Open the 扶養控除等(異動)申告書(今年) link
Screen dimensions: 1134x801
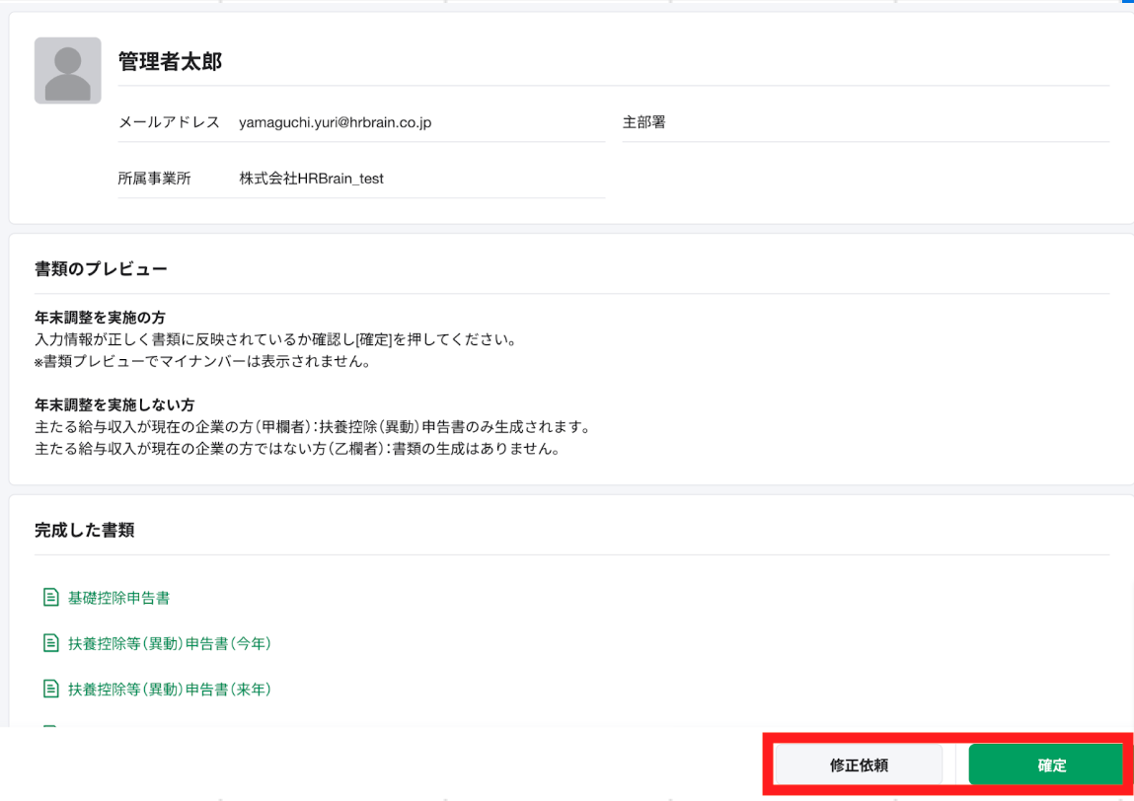169,643
